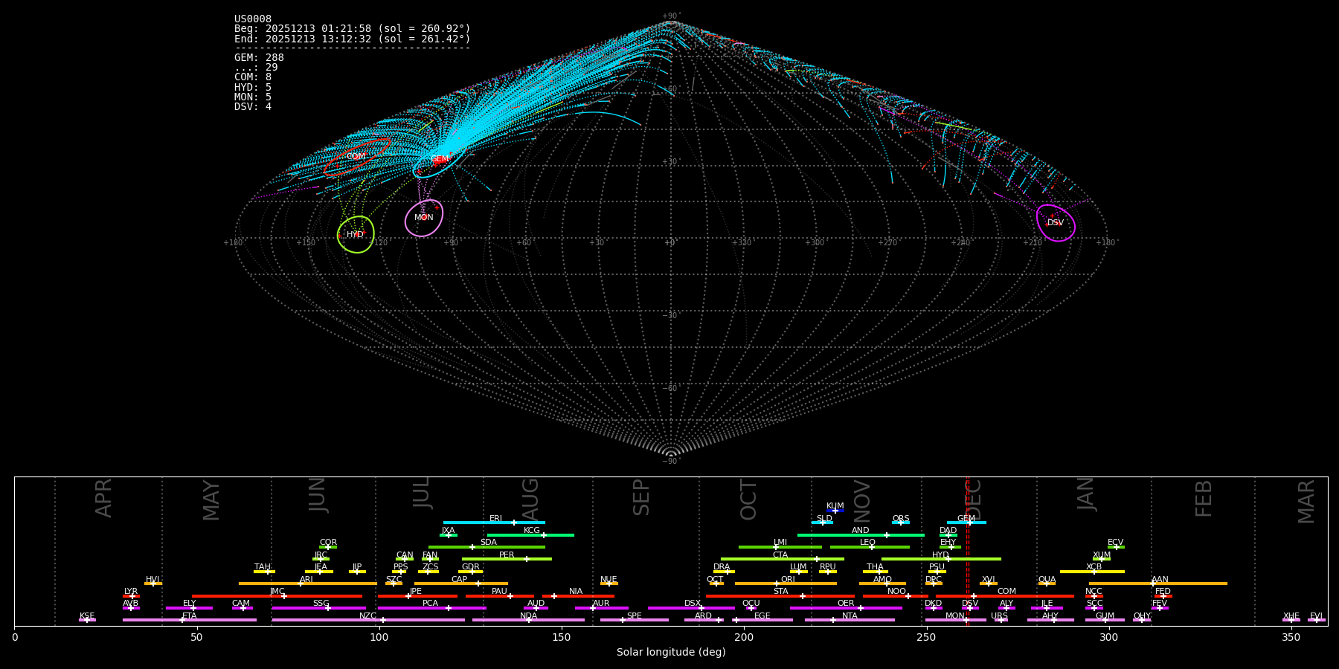This screenshot has height=669, width=1339.
Task: Select the COM radiant ellipse on the map
Action: tap(356, 157)
